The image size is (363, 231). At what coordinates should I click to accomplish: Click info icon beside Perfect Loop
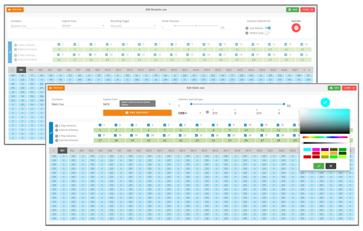(x=247, y=33)
